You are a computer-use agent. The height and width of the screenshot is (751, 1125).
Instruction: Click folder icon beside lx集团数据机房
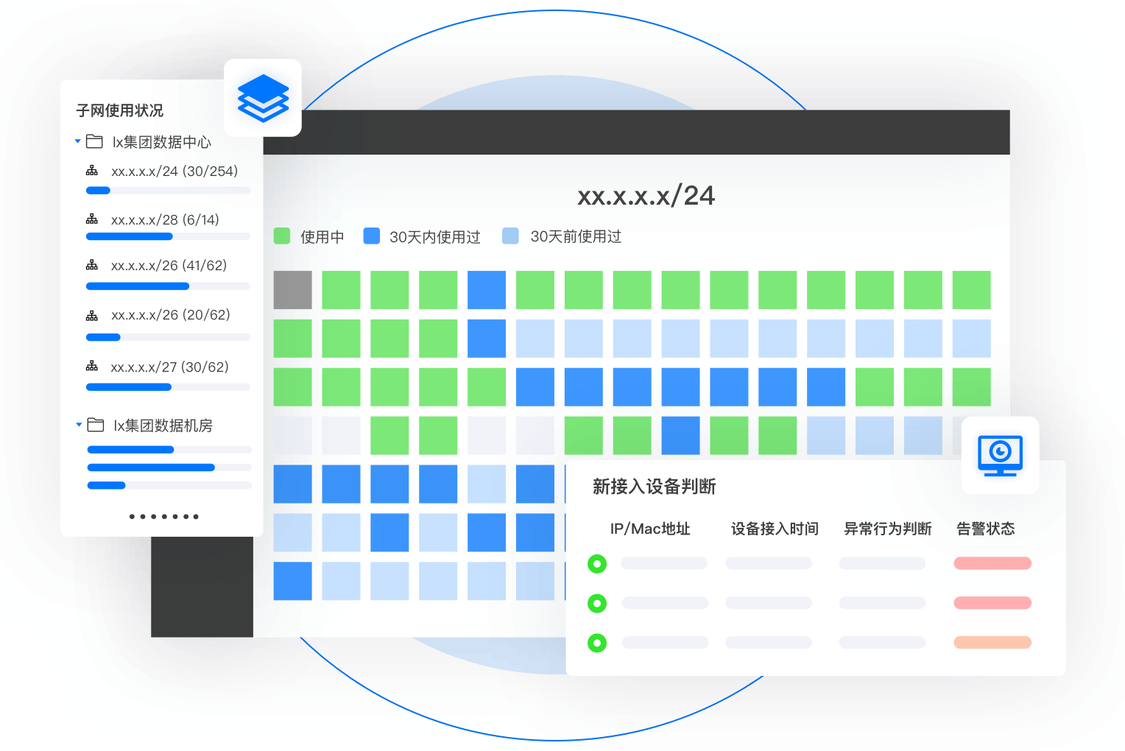[x=96, y=425]
